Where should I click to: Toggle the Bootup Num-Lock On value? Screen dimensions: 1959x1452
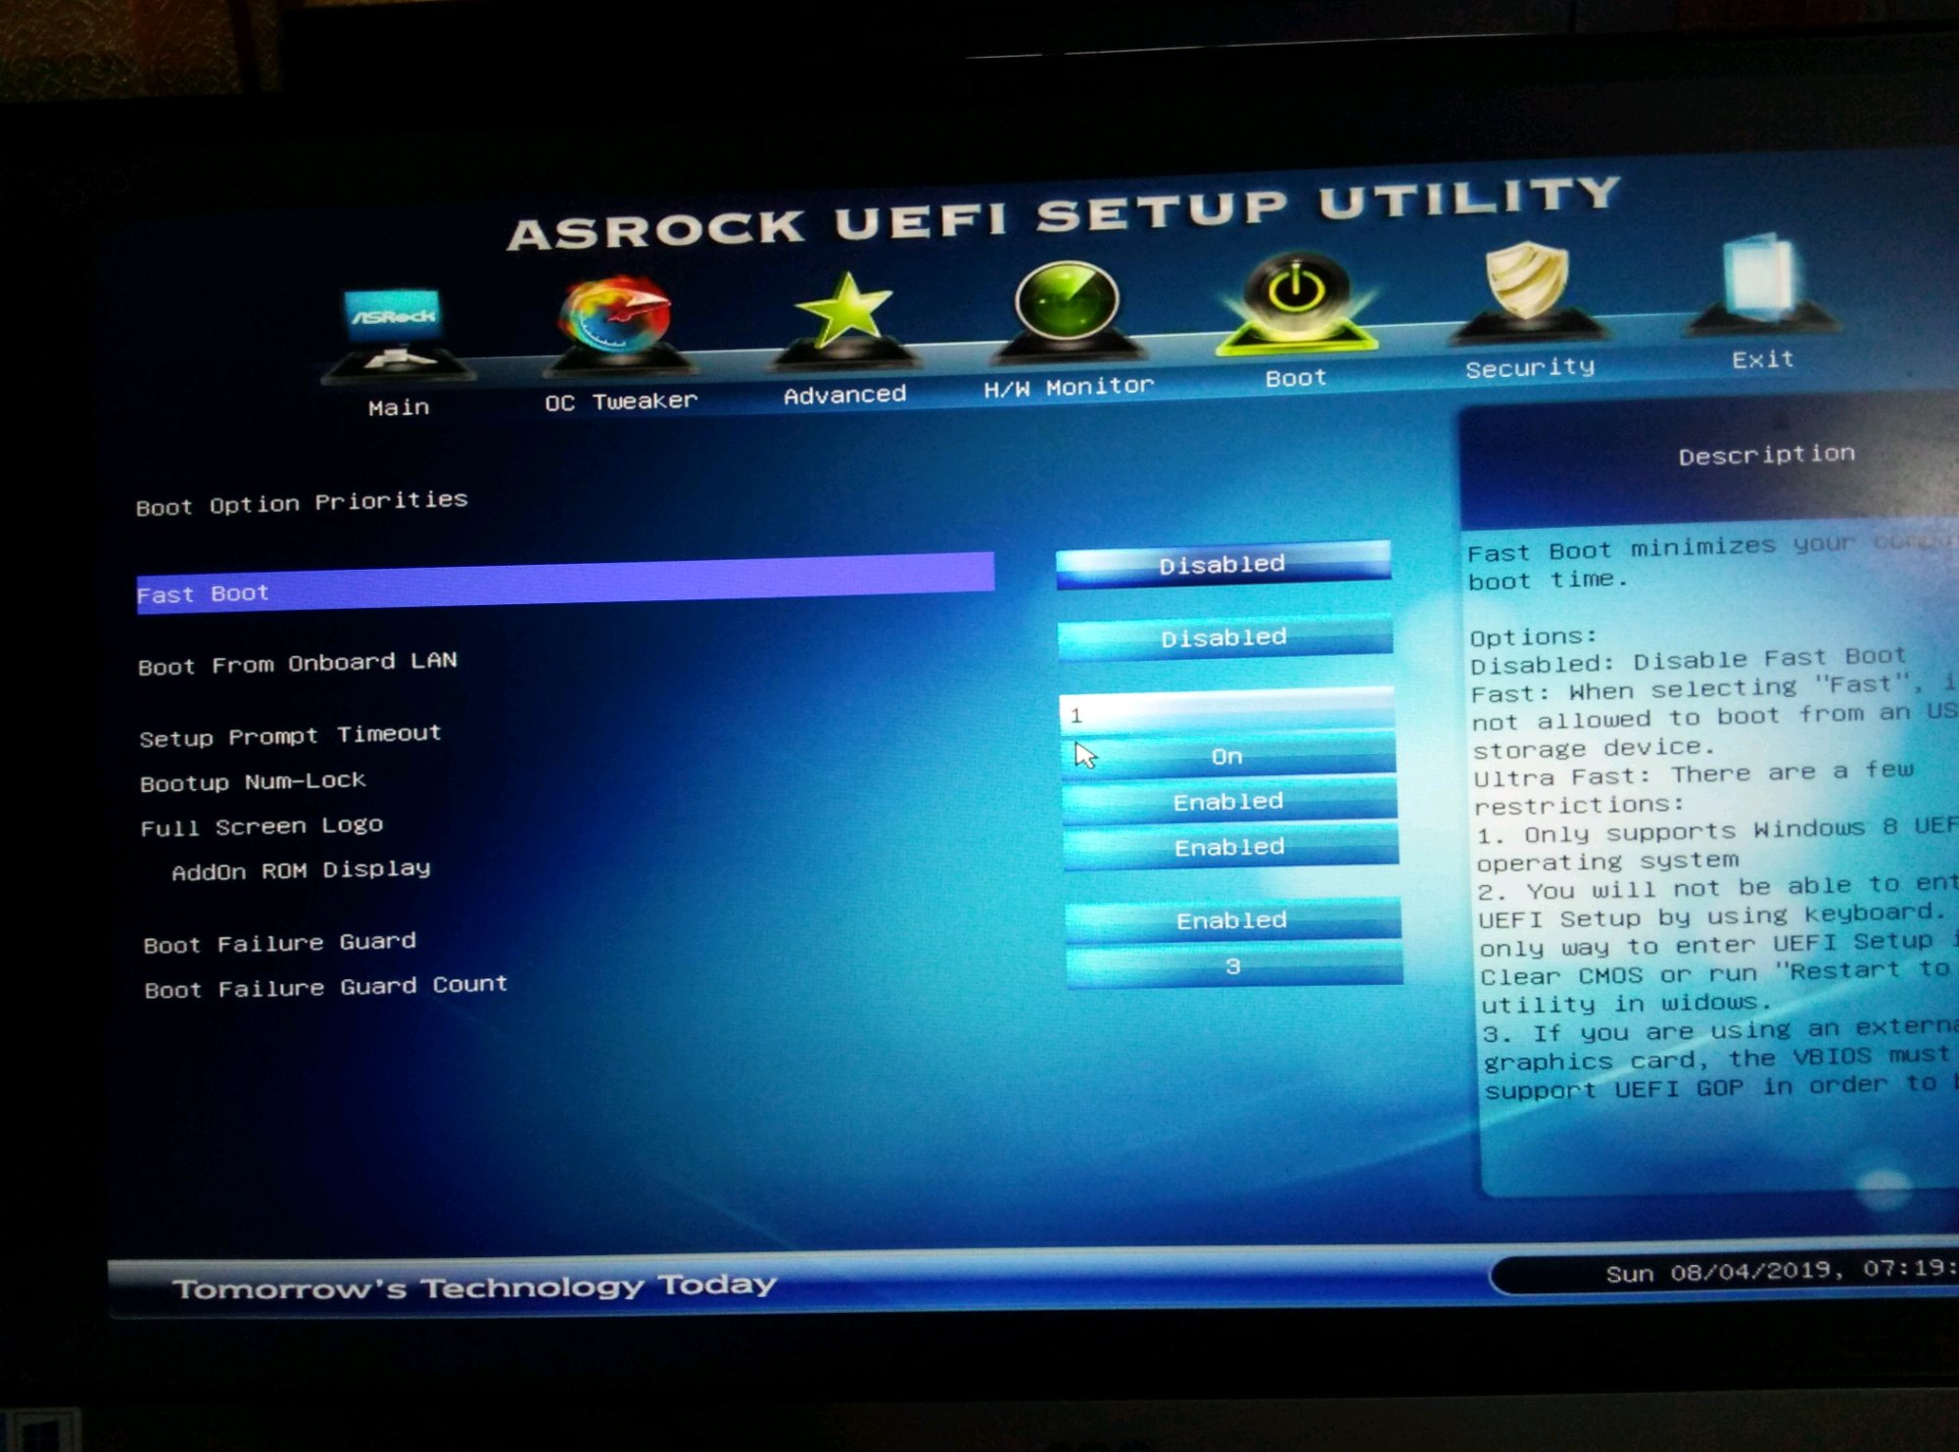pyautogui.click(x=1228, y=757)
